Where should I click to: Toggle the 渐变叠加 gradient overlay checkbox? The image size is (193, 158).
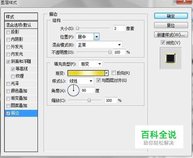click(8, 99)
